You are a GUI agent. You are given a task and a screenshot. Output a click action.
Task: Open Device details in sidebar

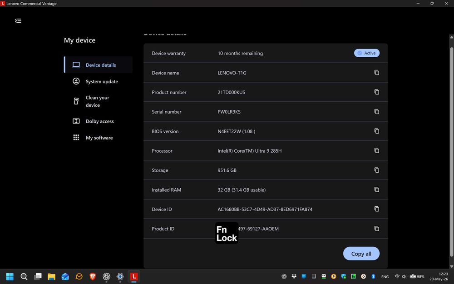99,65
